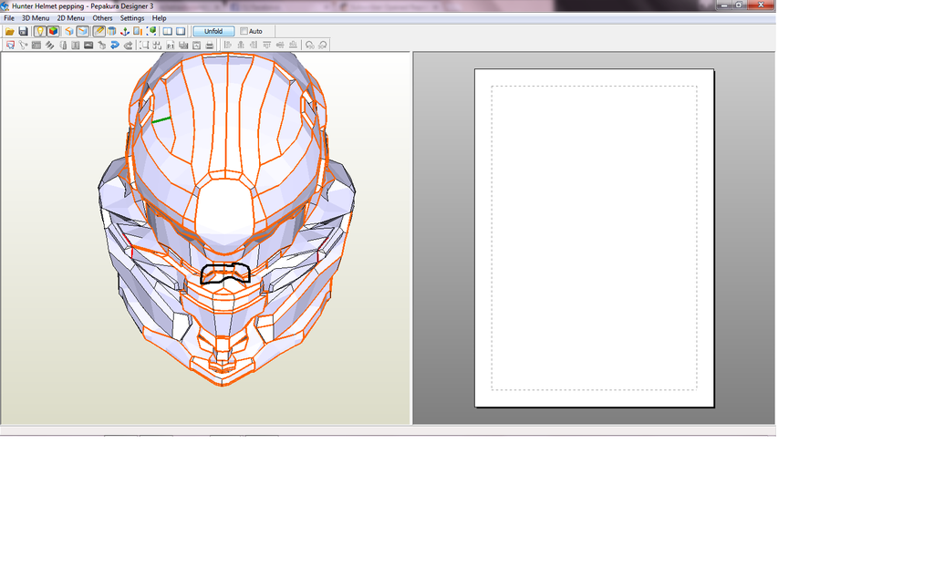
Task: Minimize the Pepakura Designer window
Action: click(723, 5)
